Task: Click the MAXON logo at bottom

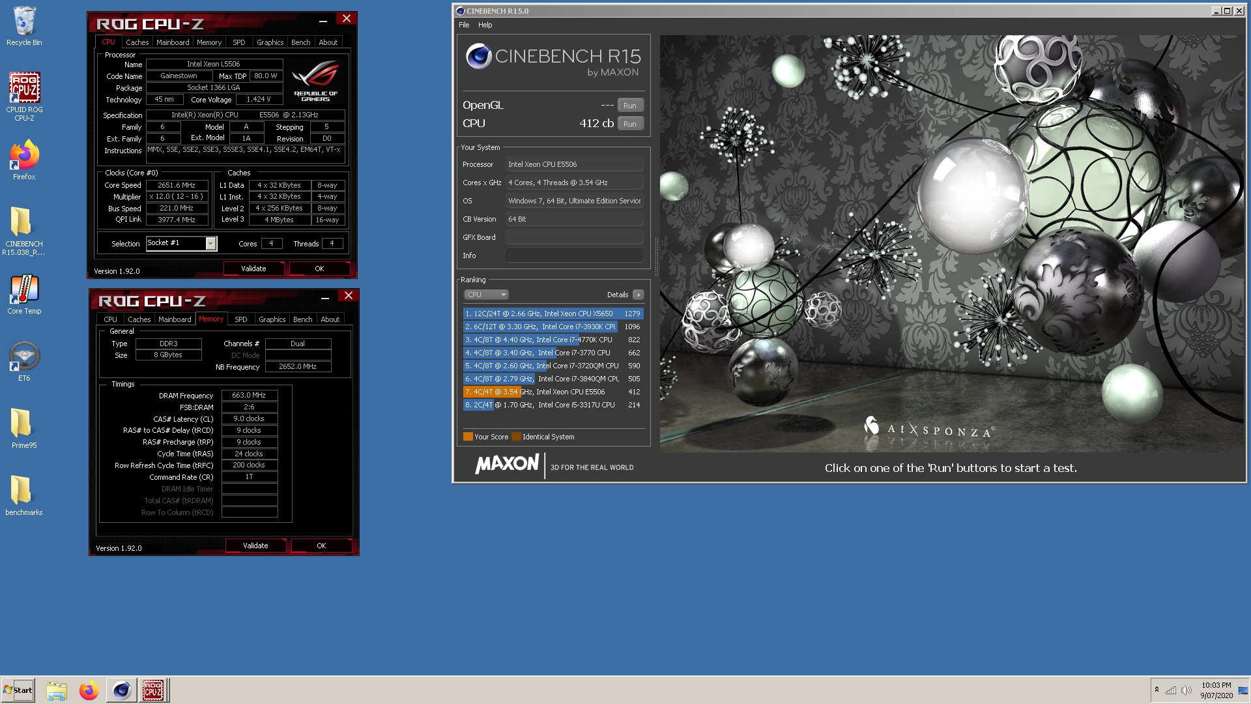Action: click(x=508, y=465)
